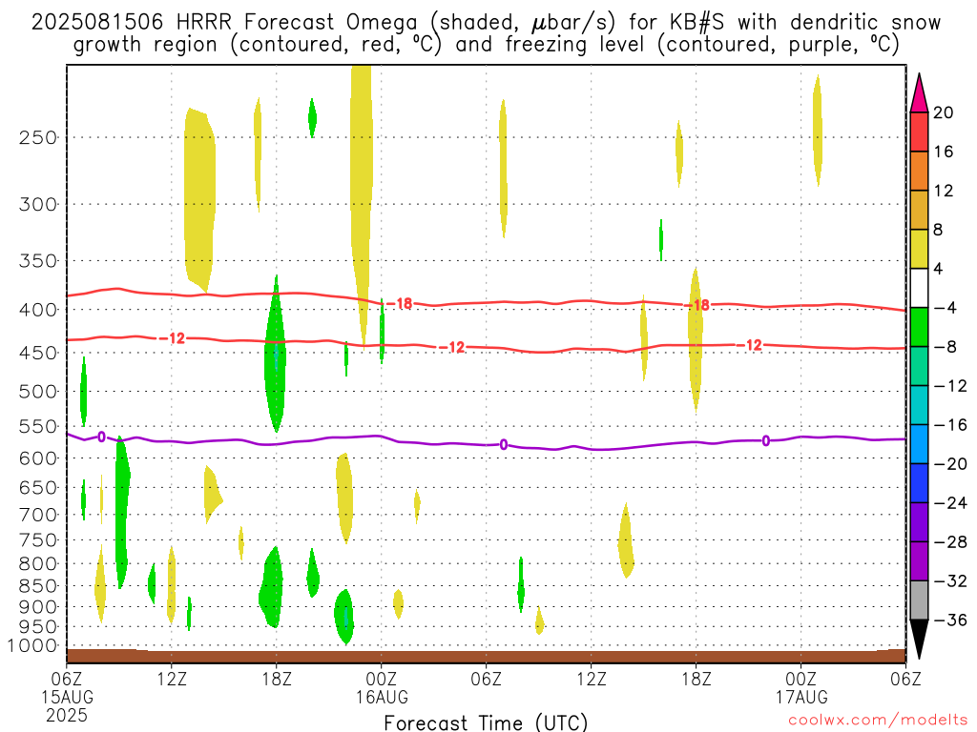Screen dimensions: 977x732
Task: Pick the dark blue -24 to -20 colorbar swatch
Action: pyautogui.click(x=919, y=483)
